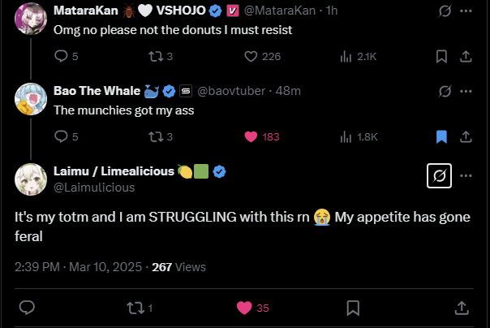Open the @Laimulicious profile handle

(94, 188)
